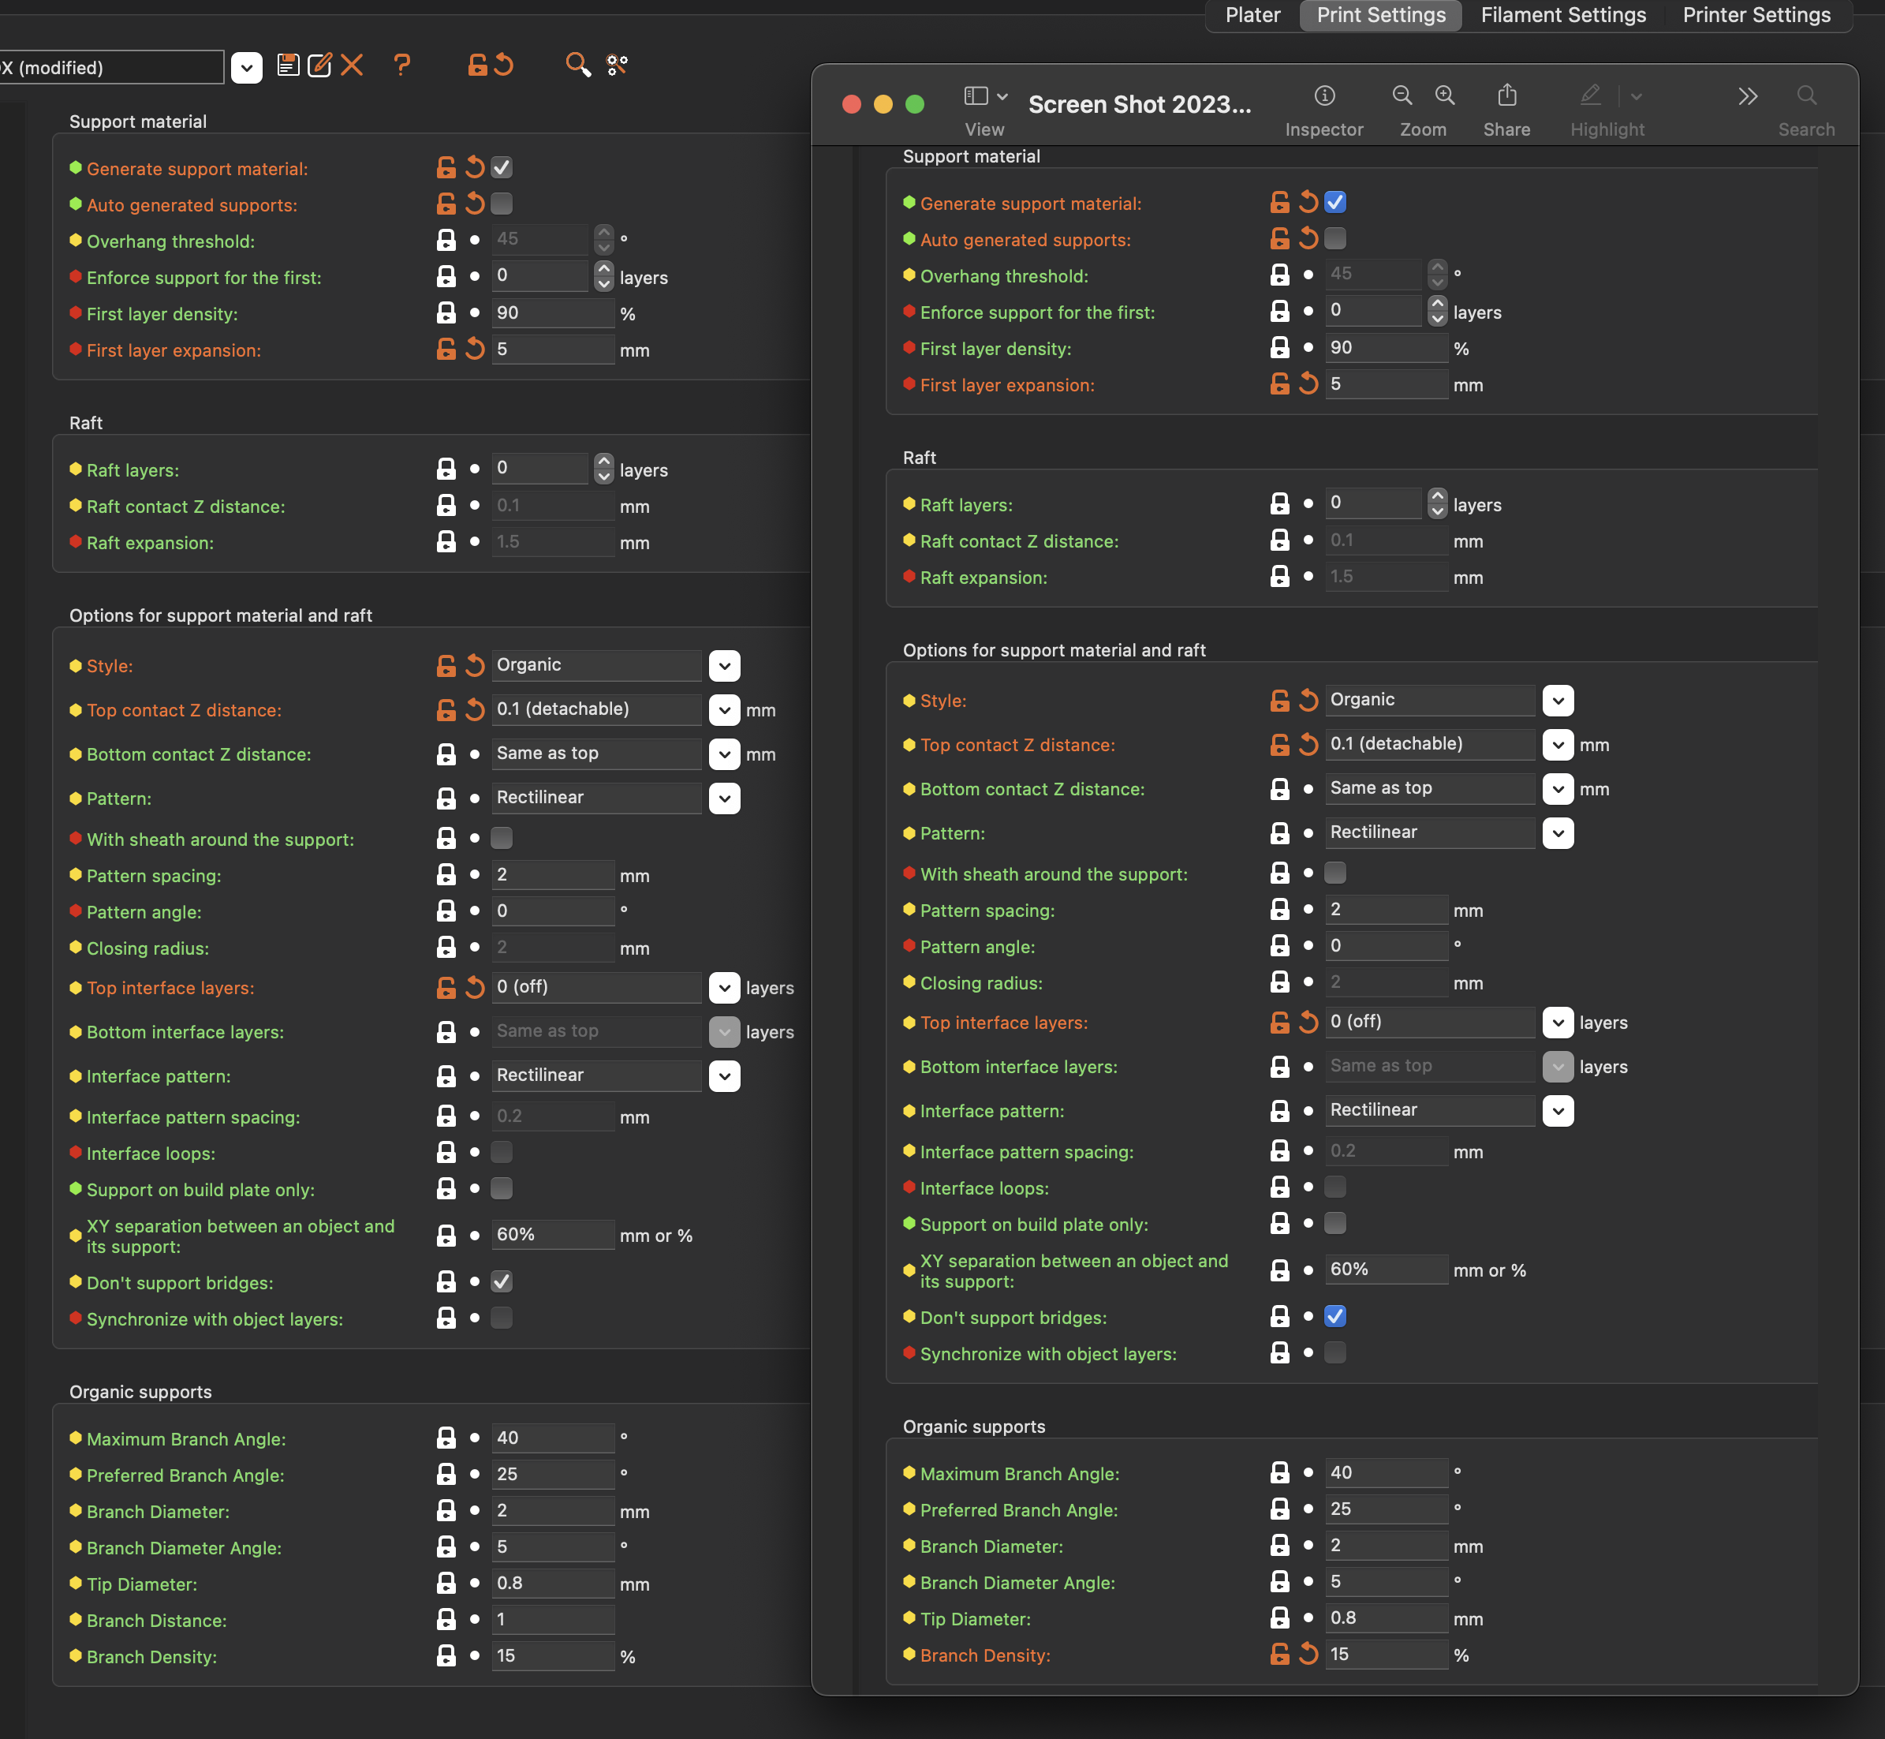Viewport: 1885px width, 1739px height.
Task: Click lock icon for Interface pattern spacing
Action: [x=446, y=1117]
